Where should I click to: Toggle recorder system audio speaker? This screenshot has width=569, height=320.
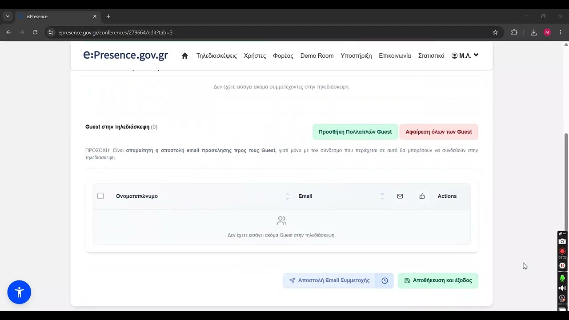click(x=562, y=288)
